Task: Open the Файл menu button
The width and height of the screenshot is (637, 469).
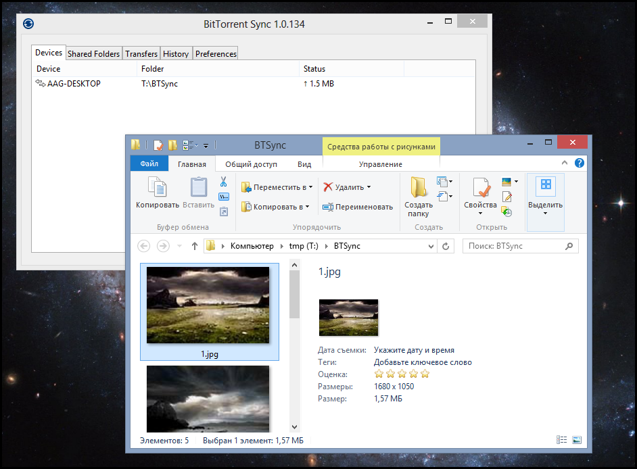Action: 149,164
